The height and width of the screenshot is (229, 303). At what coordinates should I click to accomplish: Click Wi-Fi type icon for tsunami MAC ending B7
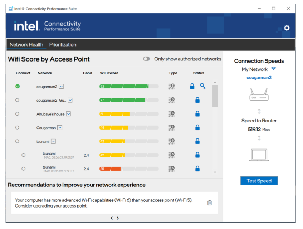click(x=171, y=155)
